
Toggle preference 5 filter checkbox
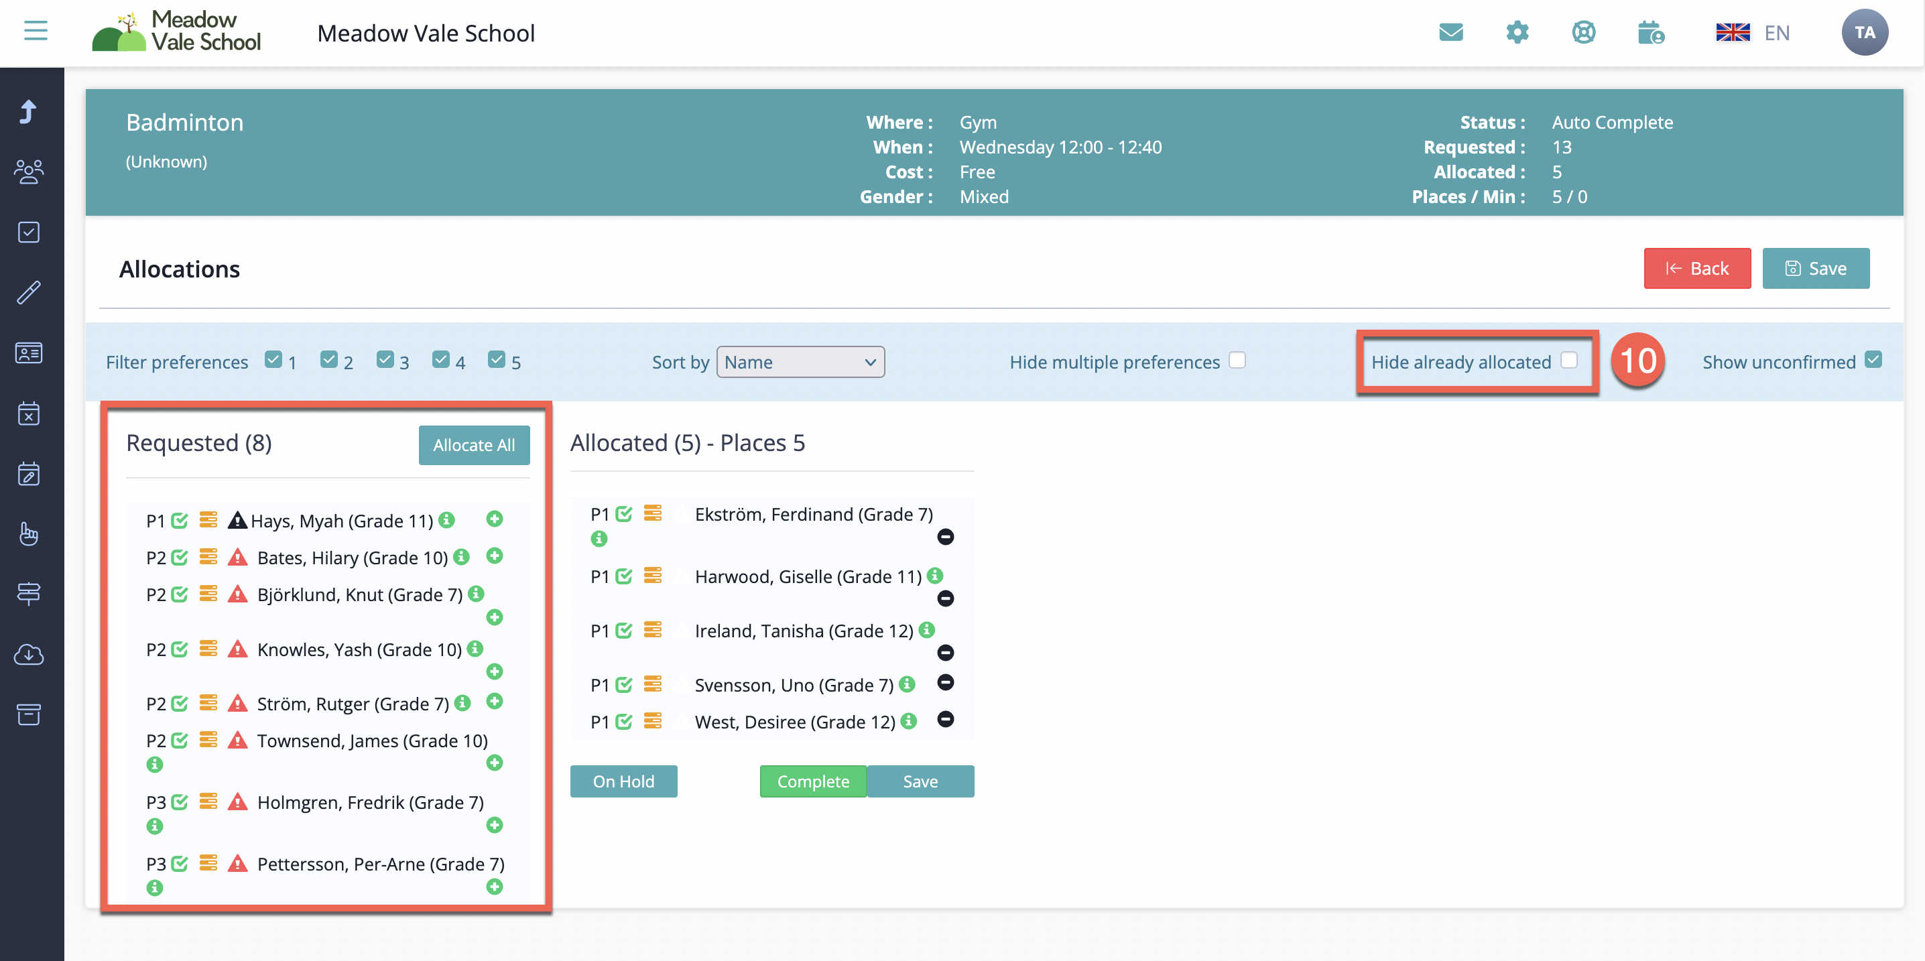pyautogui.click(x=496, y=360)
